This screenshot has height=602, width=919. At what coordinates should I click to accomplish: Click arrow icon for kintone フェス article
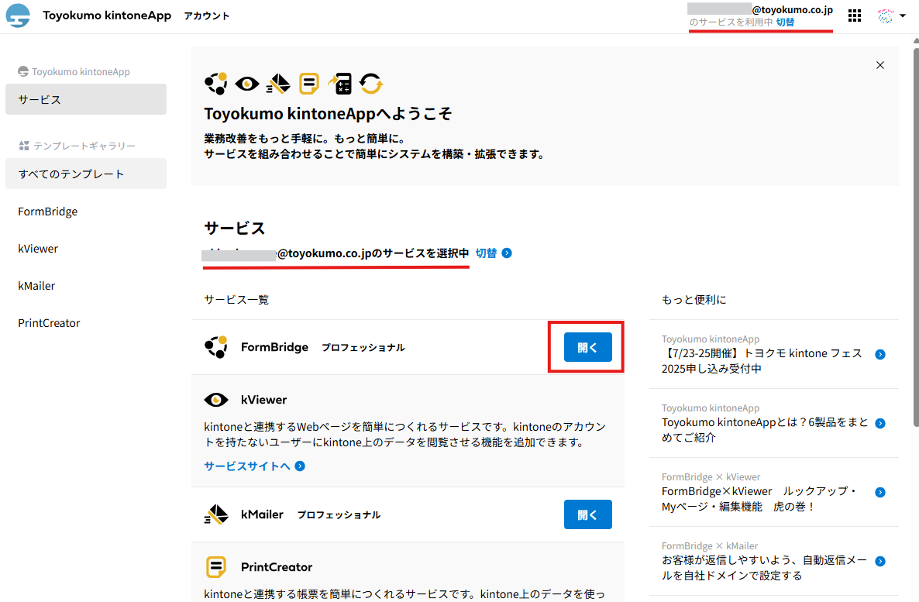[x=880, y=355]
